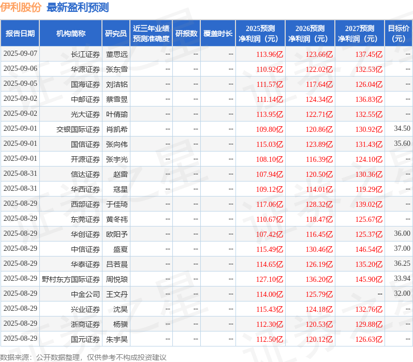Click researcher name 周悦琅
The image size is (413, 362).
116,280
